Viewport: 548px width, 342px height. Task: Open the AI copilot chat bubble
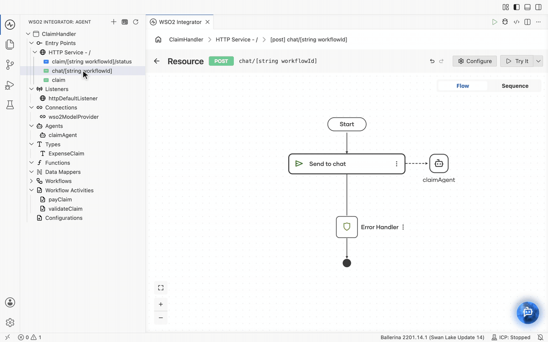pos(528,312)
